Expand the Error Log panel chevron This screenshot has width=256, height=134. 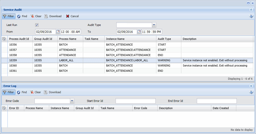pos(251,86)
